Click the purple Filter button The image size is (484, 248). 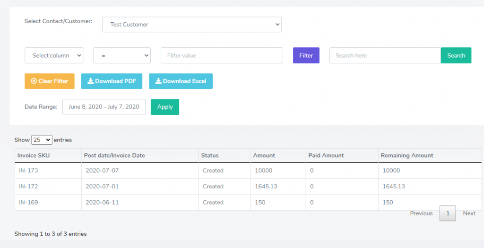tap(306, 55)
